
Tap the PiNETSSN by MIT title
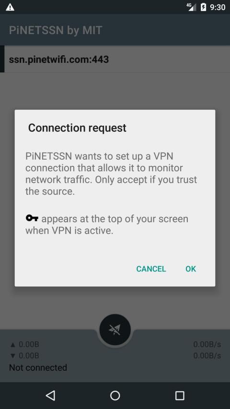click(x=56, y=30)
